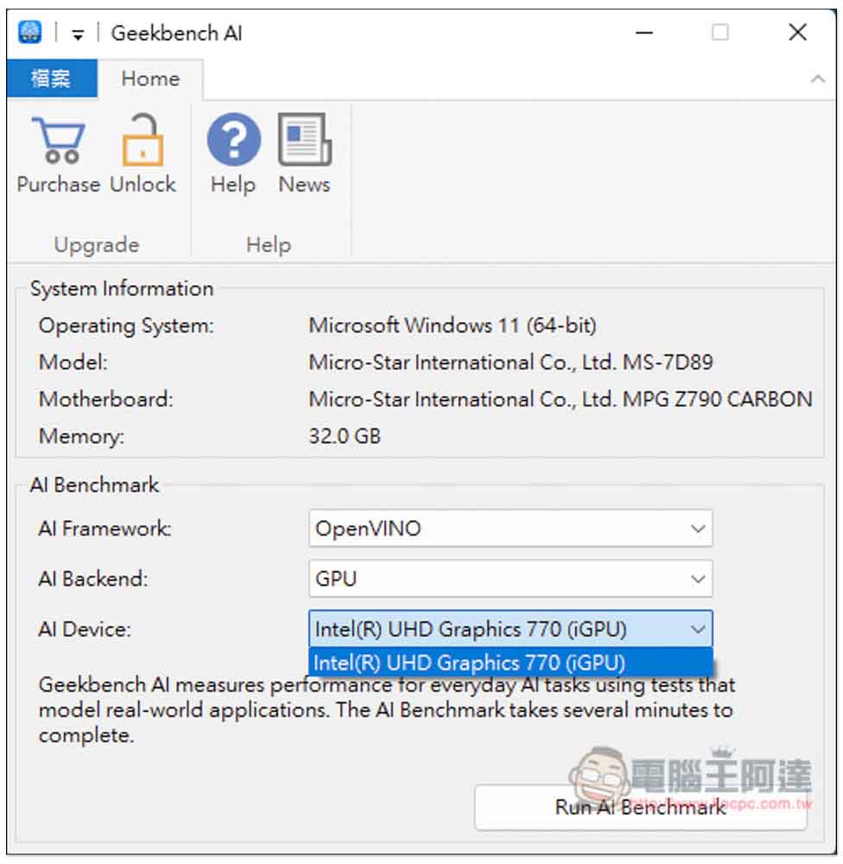Open the Help question mark icon
The width and height of the screenshot is (843, 864).
233,139
